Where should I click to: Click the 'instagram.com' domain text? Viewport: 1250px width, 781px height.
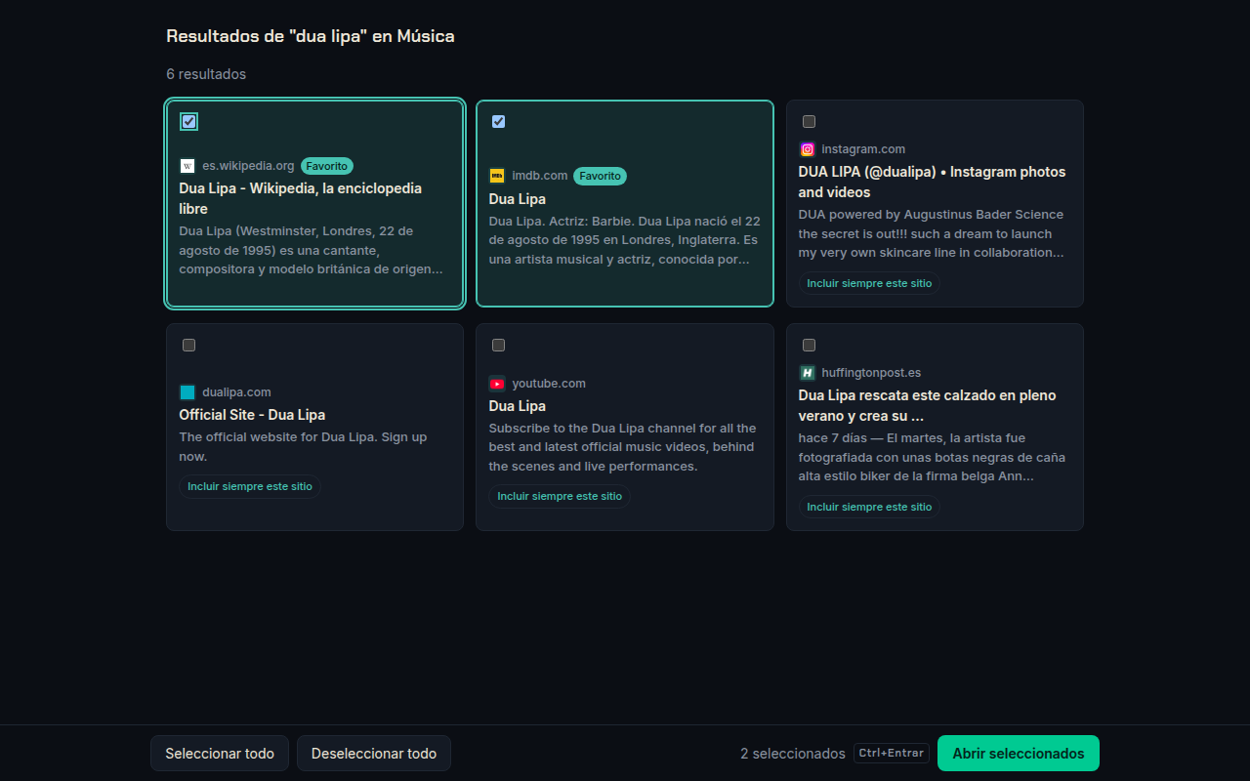point(863,149)
